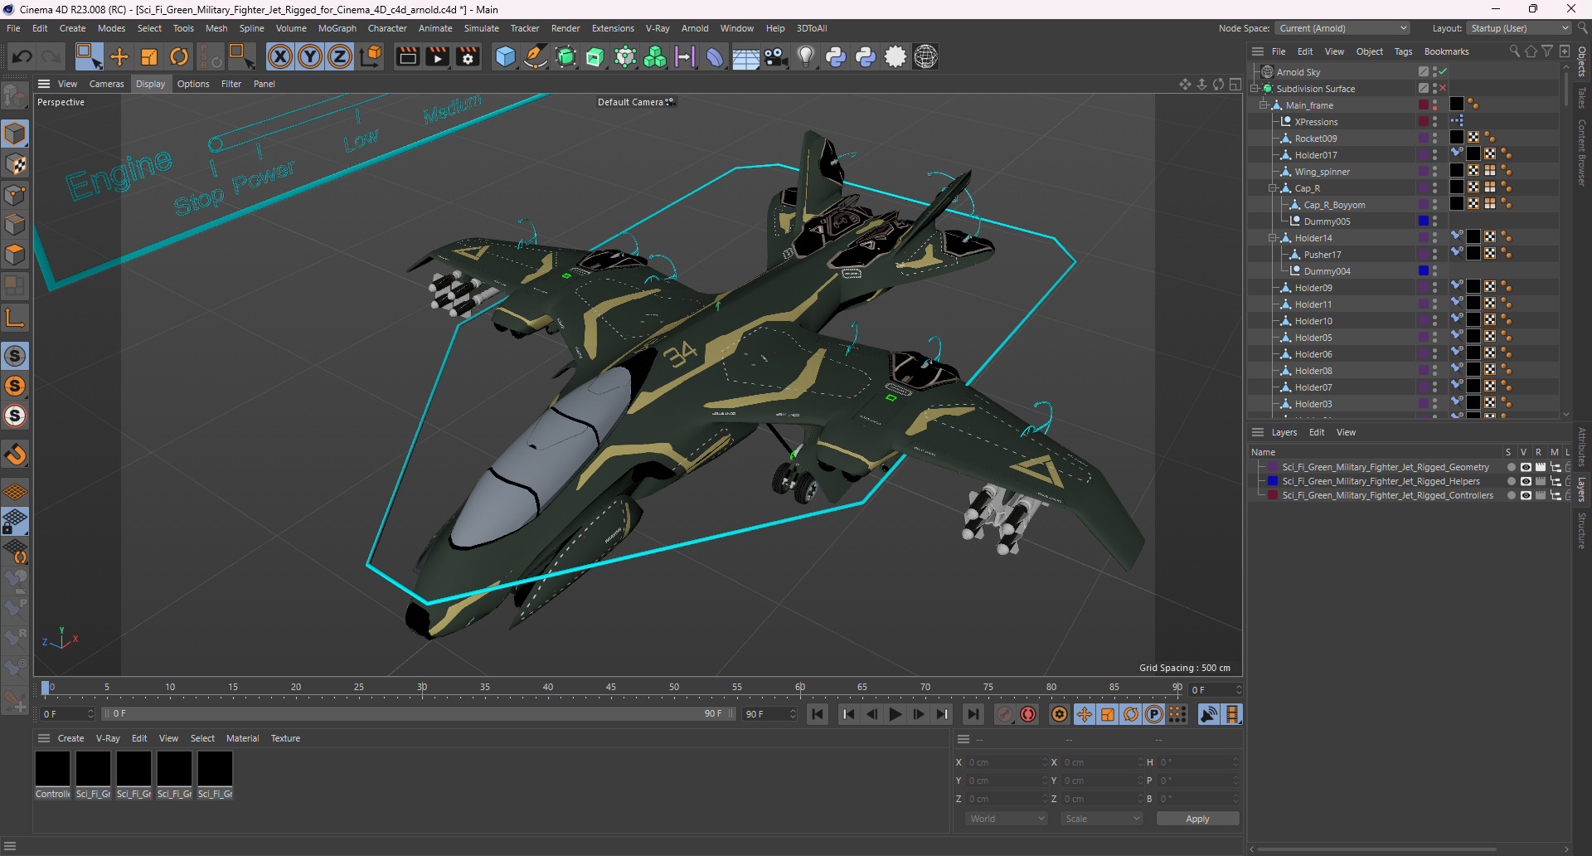Select the Live Selection tool
The image size is (1592, 856).
(89, 56)
